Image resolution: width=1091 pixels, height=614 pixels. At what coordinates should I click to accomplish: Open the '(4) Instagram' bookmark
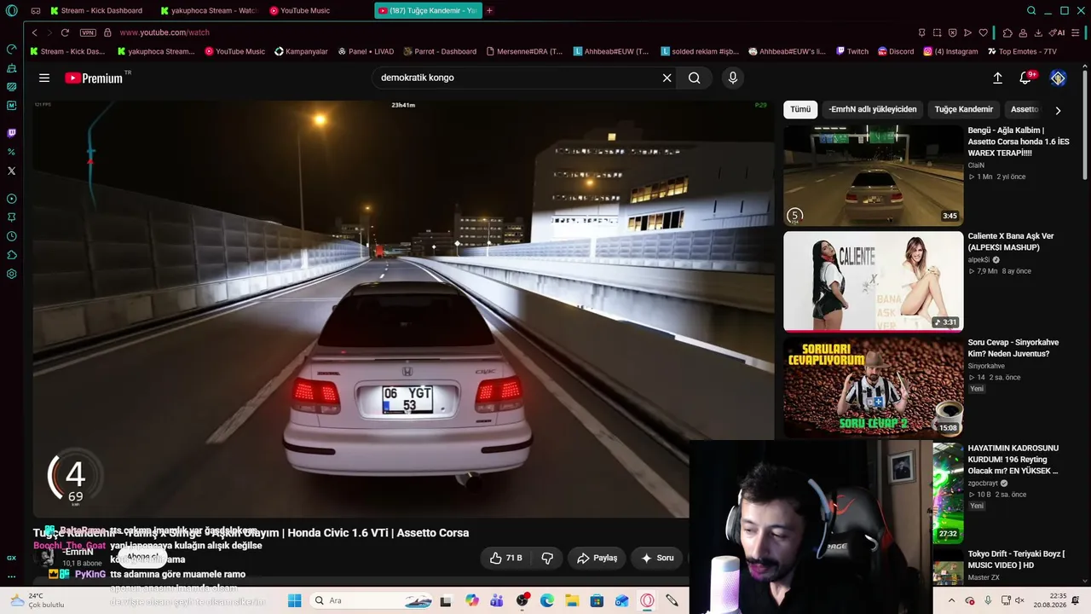click(x=950, y=51)
